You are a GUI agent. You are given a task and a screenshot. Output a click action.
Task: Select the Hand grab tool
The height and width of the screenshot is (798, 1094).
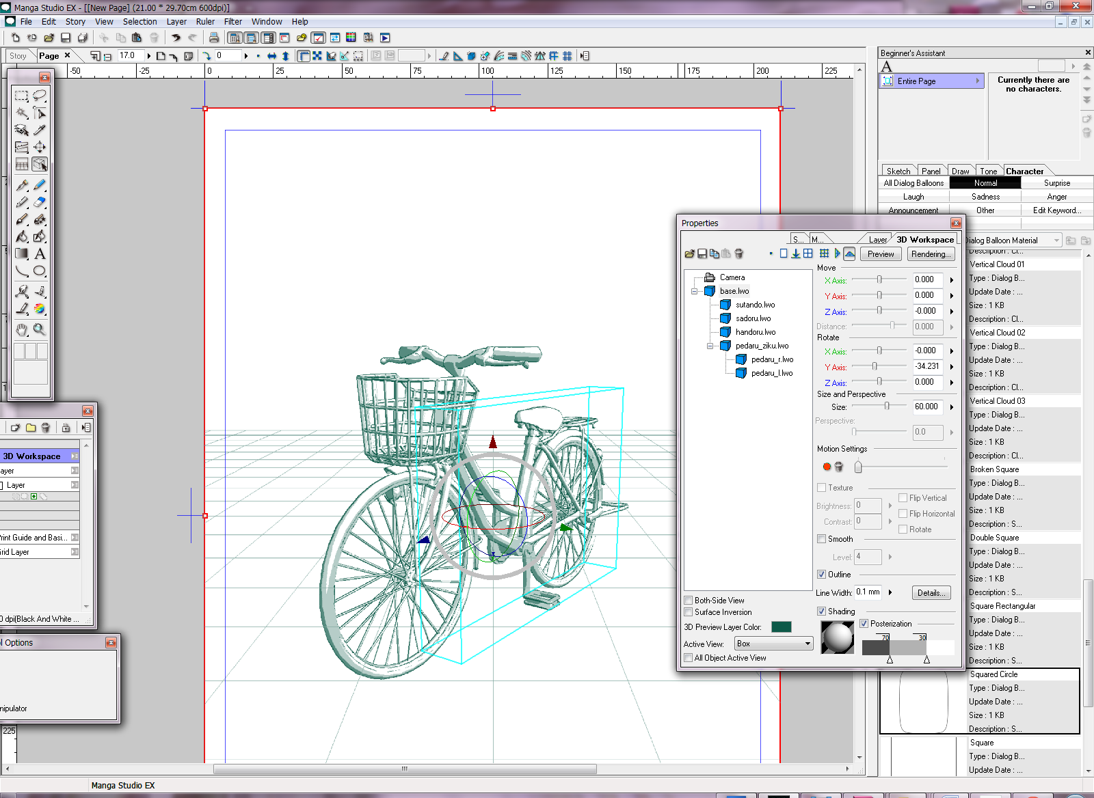tap(22, 329)
